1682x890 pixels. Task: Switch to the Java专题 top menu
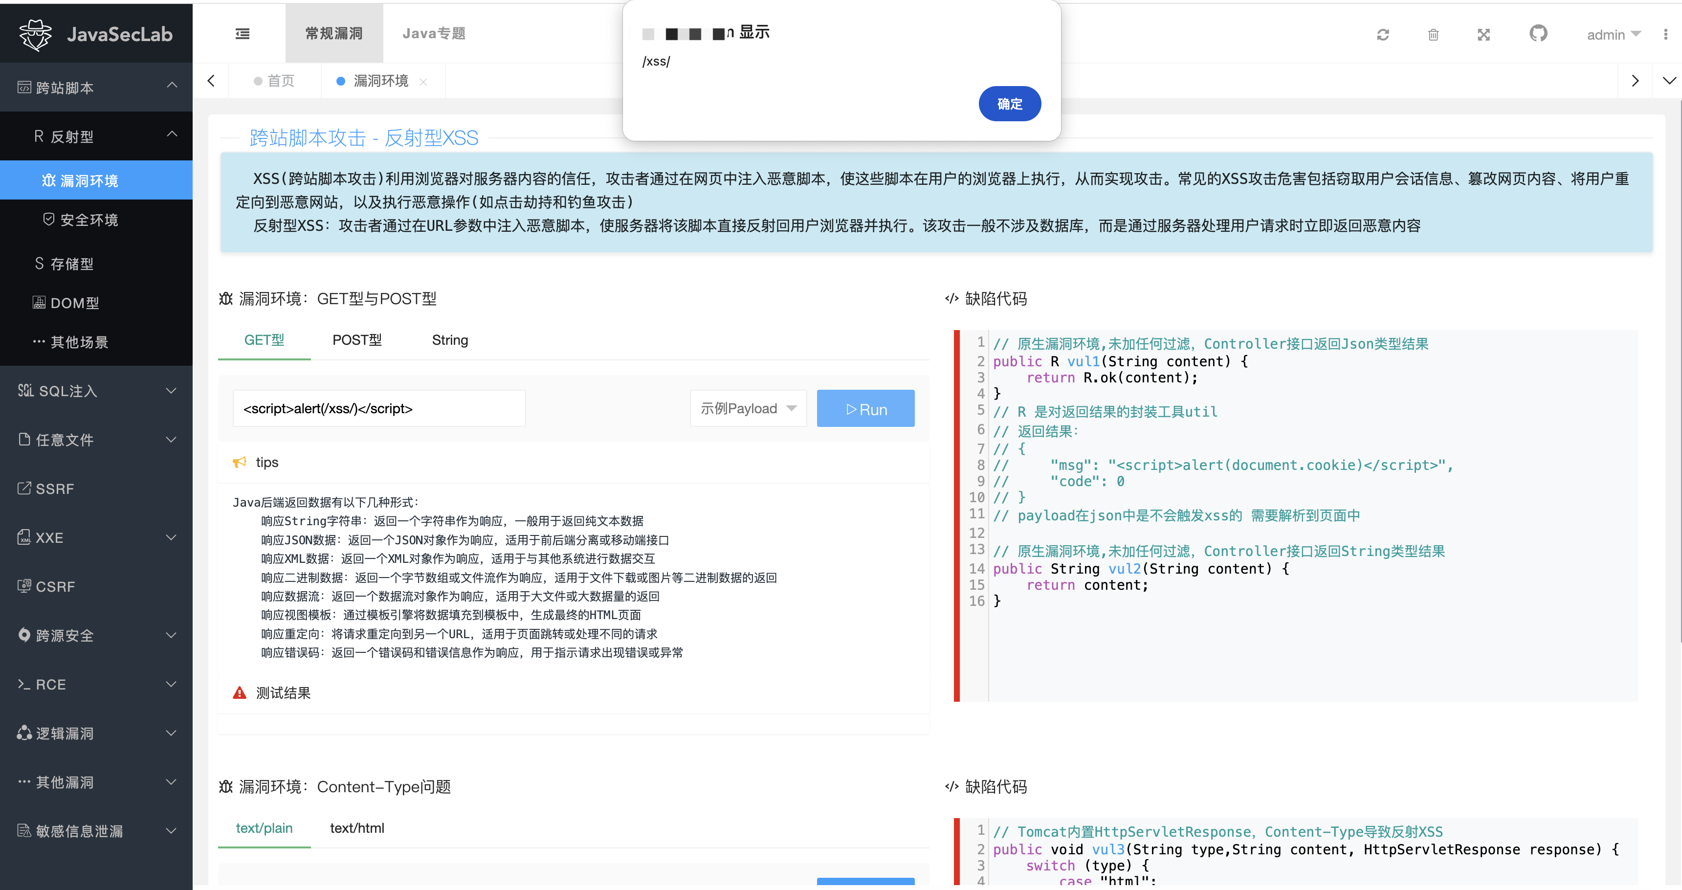pos(434,33)
